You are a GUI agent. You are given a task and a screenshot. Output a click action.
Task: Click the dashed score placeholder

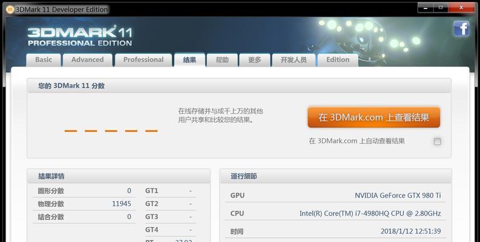(111, 131)
